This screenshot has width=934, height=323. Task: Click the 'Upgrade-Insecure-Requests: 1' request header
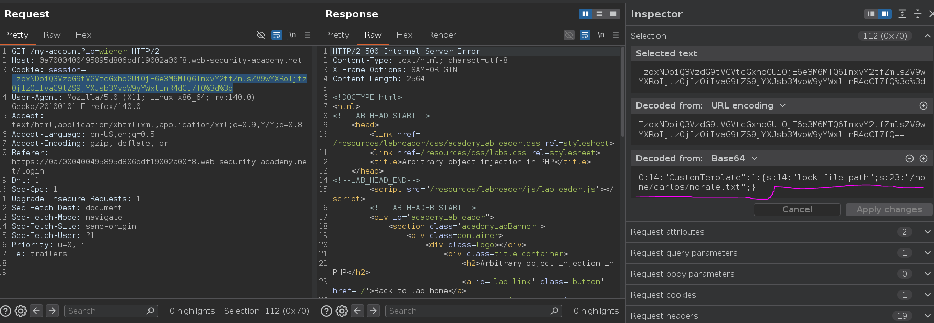pos(76,199)
